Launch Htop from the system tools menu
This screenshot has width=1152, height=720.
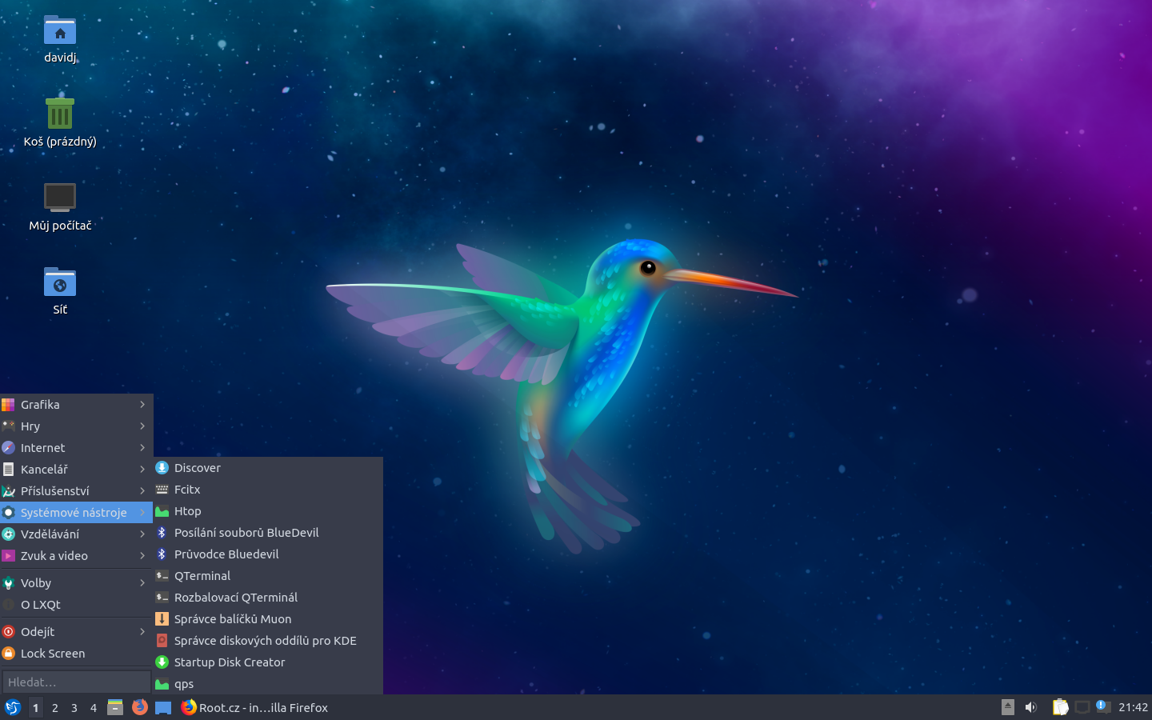(188, 510)
